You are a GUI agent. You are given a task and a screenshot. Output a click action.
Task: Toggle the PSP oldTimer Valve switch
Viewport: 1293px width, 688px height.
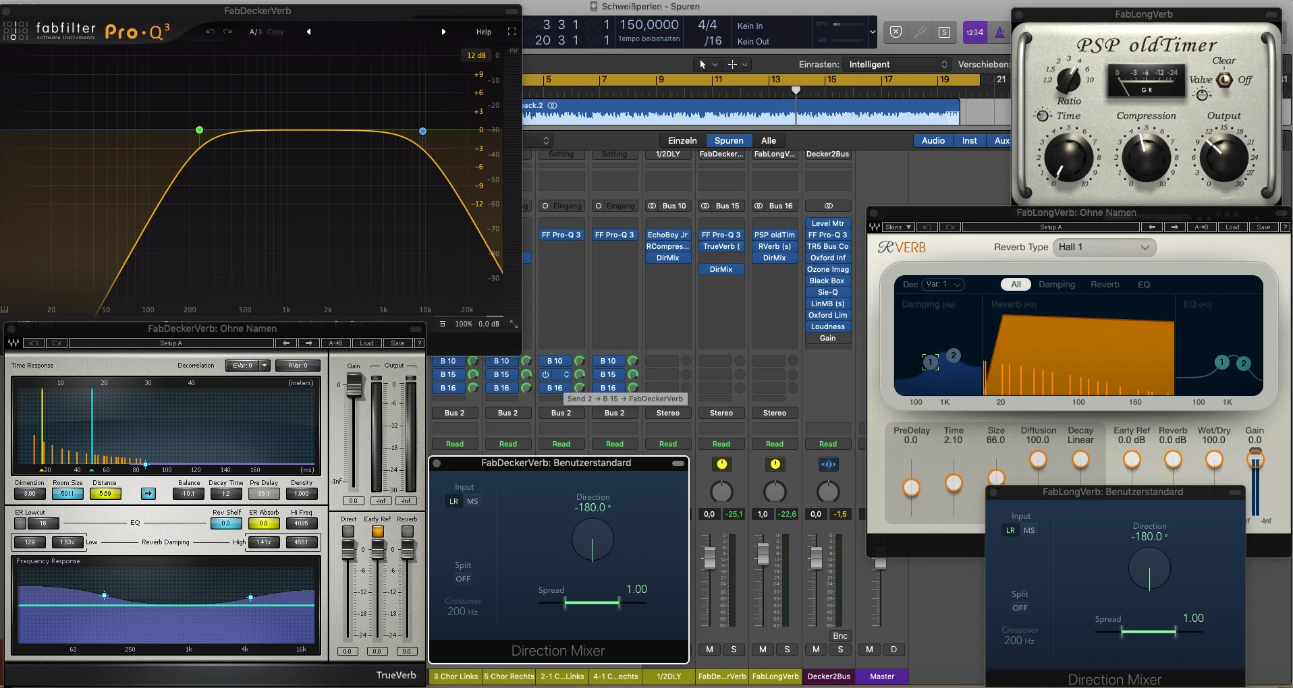pos(1224,80)
